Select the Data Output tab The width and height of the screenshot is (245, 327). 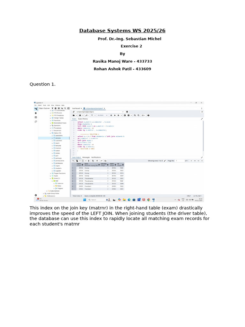[x=77, y=157]
